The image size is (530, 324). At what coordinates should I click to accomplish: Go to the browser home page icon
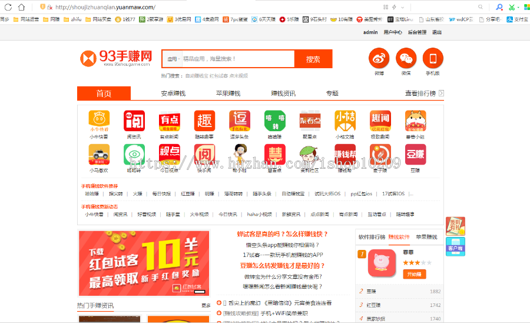point(21,6)
